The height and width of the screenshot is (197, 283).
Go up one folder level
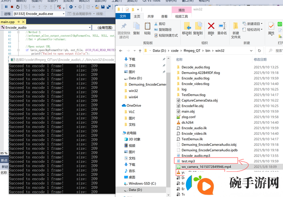[x=140, y=51]
